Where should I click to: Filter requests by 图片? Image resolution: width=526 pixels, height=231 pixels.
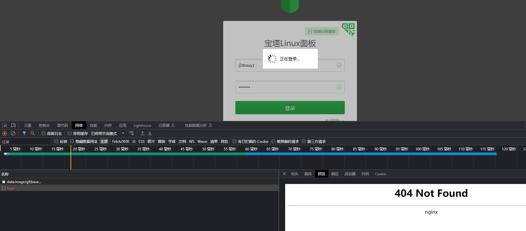coord(151,141)
